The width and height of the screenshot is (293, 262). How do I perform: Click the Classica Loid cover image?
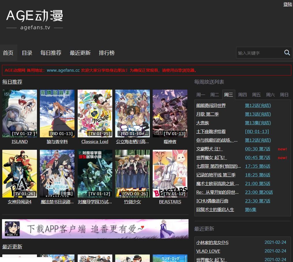(x=95, y=113)
